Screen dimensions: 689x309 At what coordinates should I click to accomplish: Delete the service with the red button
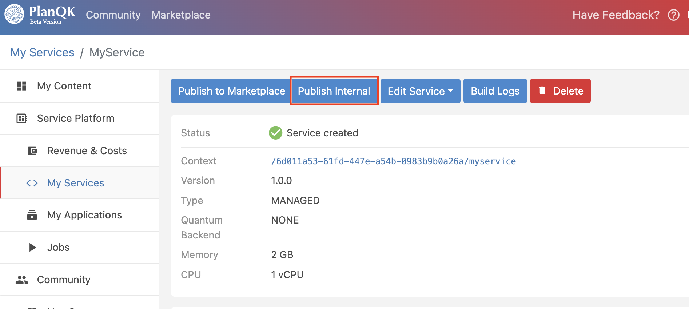(560, 91)
